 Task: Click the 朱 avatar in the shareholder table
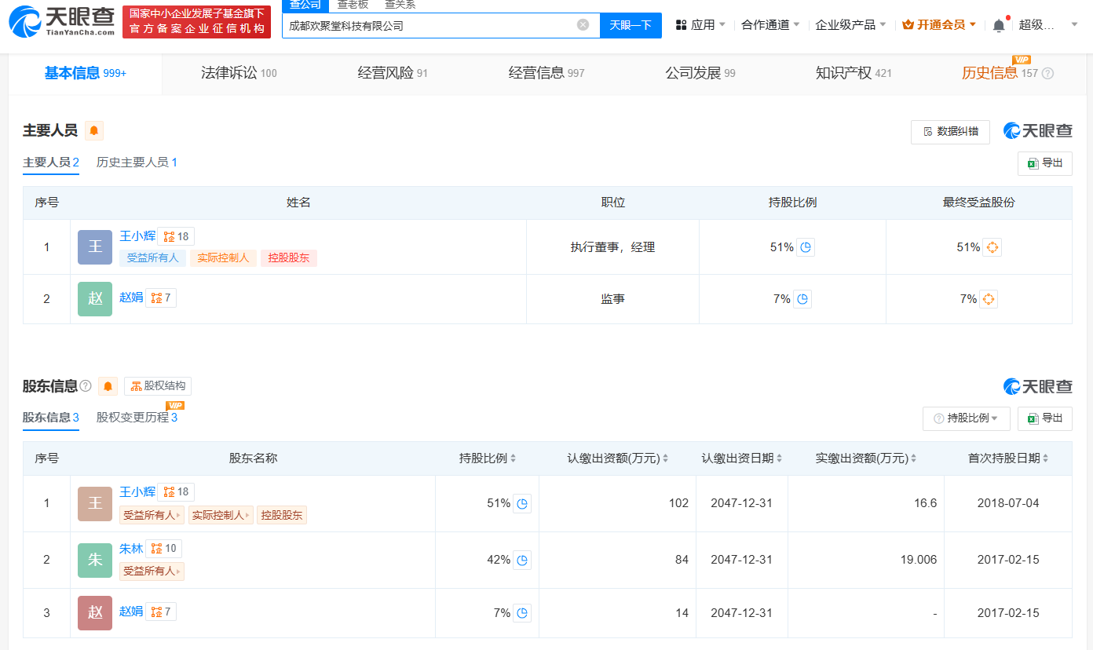pos(95,560)
